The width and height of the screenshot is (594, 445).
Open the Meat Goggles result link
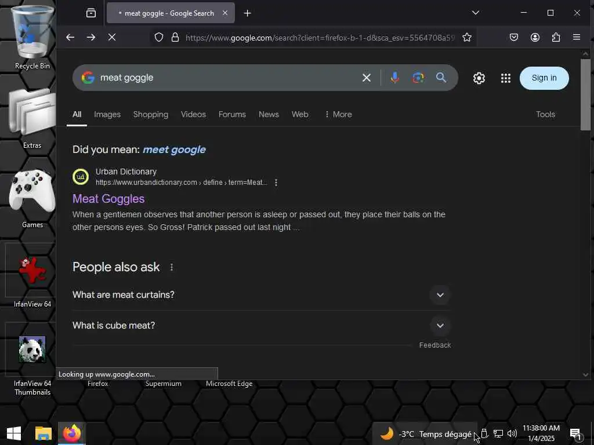click(x=108, y=199)
